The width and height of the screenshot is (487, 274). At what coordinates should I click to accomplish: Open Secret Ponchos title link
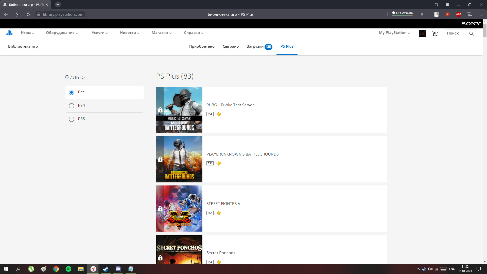pos(221,253)
